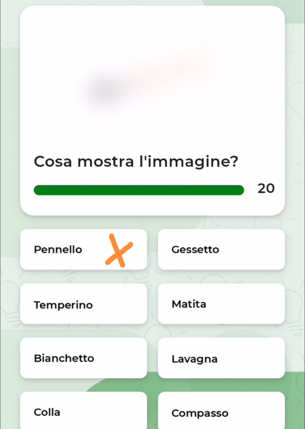Answer with "Matita"

221,304
